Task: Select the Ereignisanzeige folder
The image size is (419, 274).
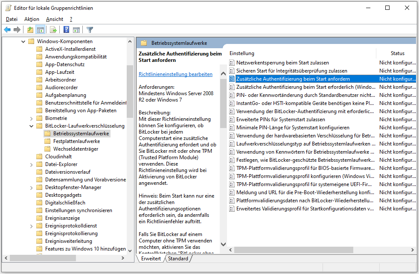Action: [x=63, y=218]
